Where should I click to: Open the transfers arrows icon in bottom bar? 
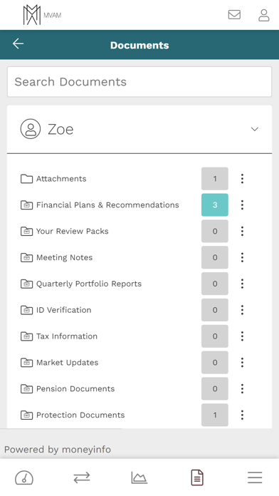coord(82,477)
